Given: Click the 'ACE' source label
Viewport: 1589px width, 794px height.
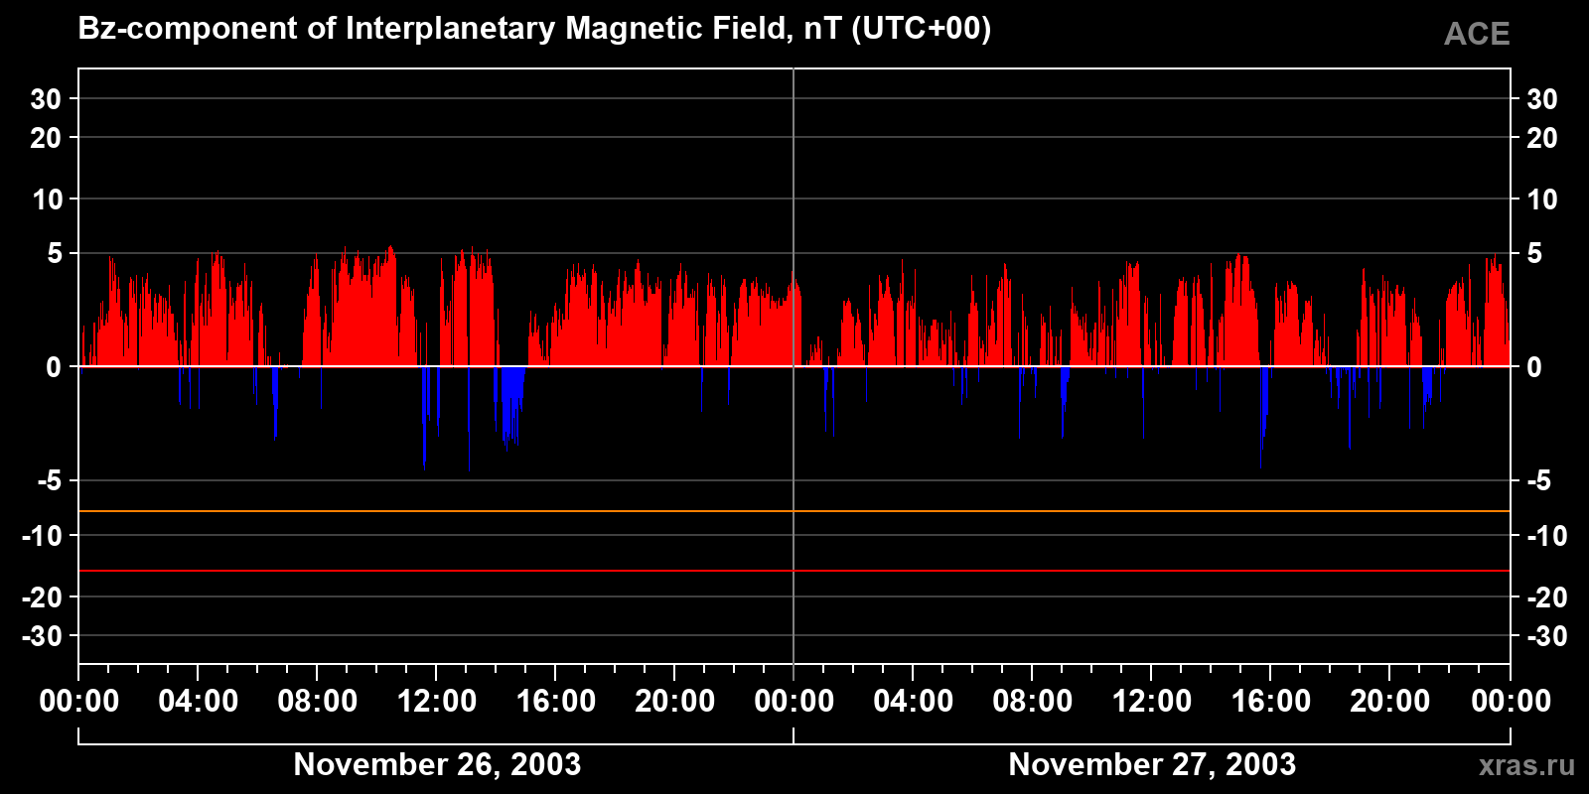Looking at the screenshot, I should coord(1477,34).
